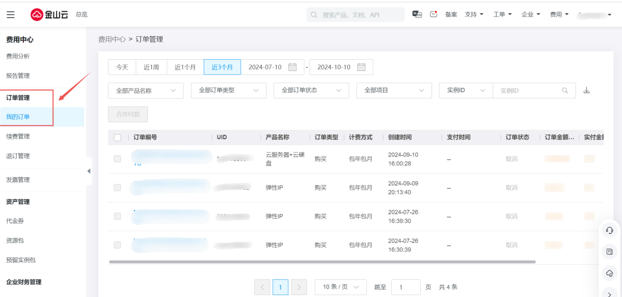Screen dimensions: 622x297
Task: Open the hamburger navigation menu
Action: click(10, 15)
